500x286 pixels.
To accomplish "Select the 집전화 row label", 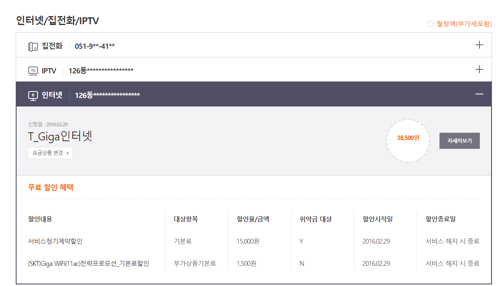I will (52, 46).
